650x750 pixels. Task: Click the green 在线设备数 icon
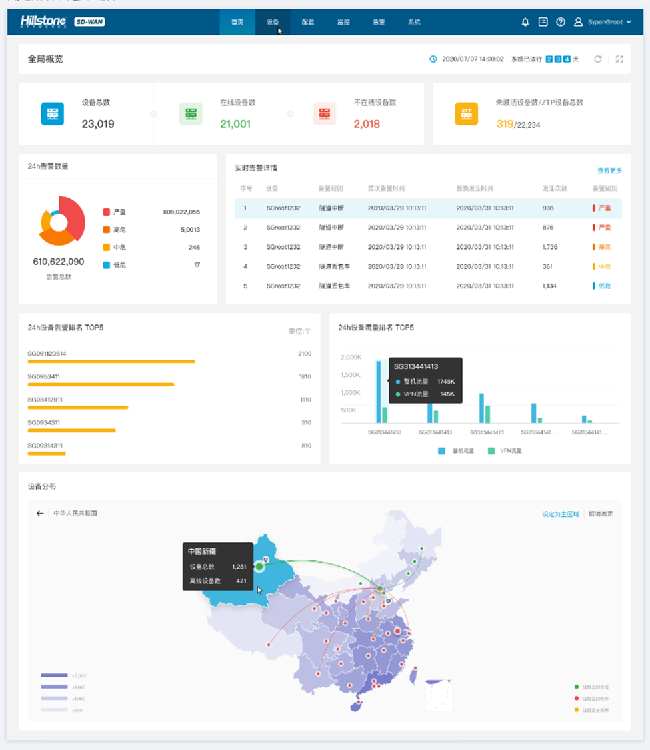[x=191, y=114]
